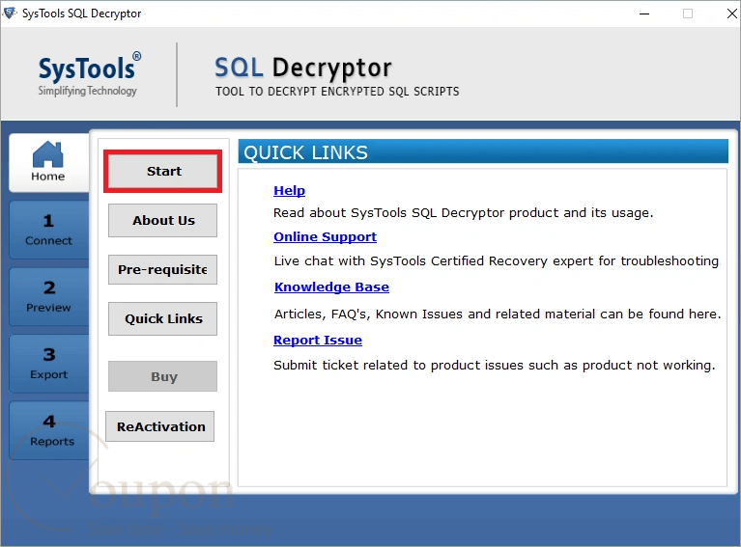Open the Online Support link

326,237
